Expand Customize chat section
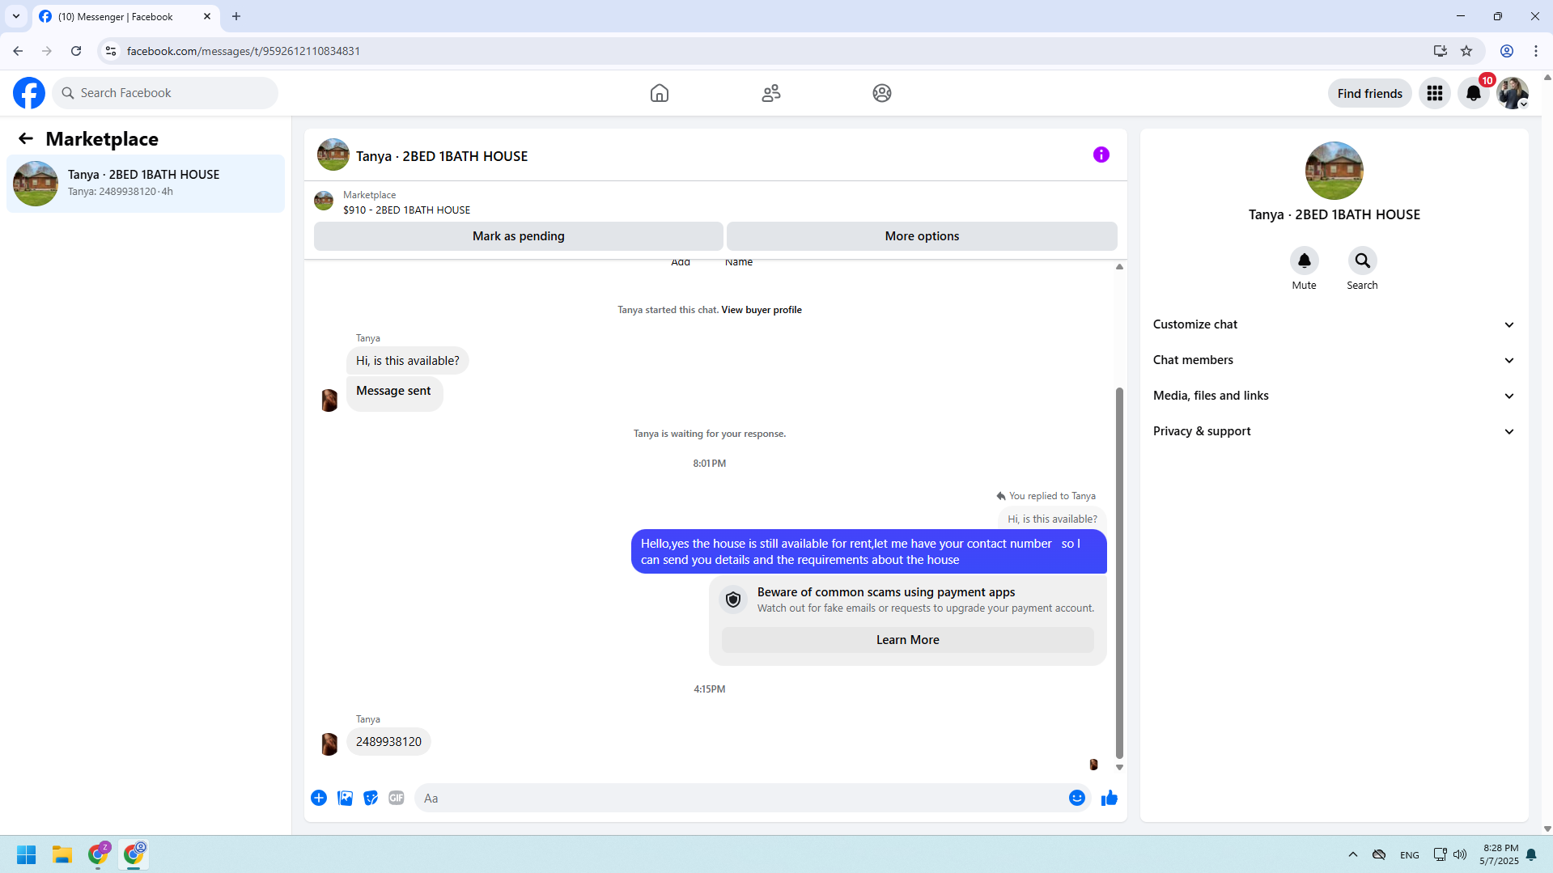Image resolution: width=1553 pixels, height=873 pixels. [1334, 324]
